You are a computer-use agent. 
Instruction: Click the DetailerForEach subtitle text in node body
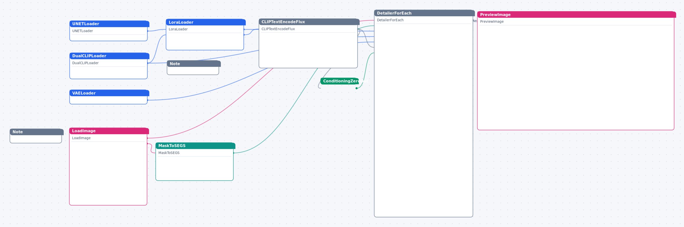pos(390,20)
